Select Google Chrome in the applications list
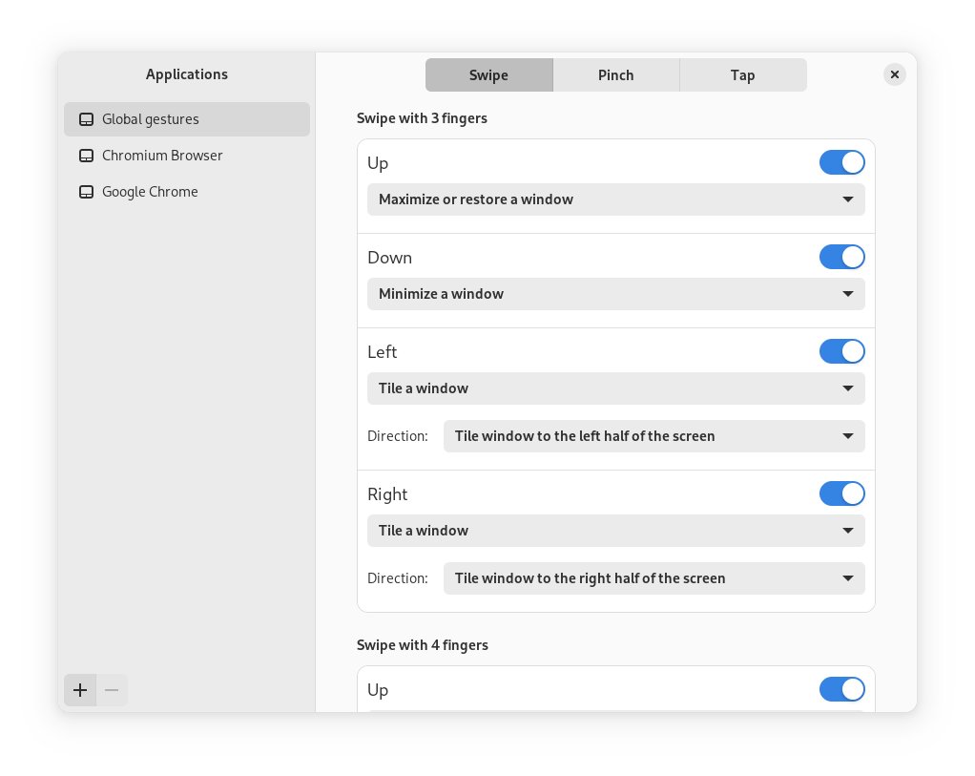Screen dimensions: 975x776 (187, 192)
